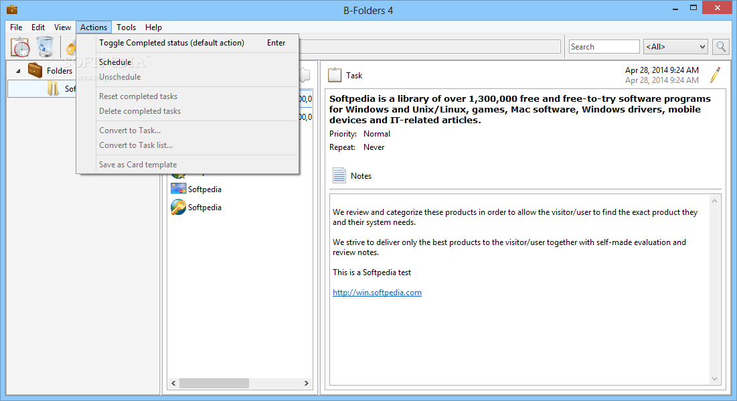Screen dimensions: 737x401
Task: Click the notes scrollbar up arrow
Action: pos(714,201)
